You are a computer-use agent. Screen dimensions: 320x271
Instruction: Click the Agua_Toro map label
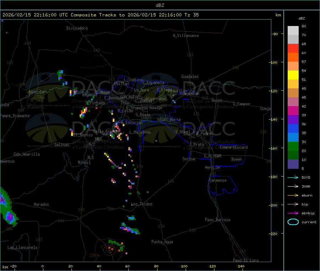(38, 92)
